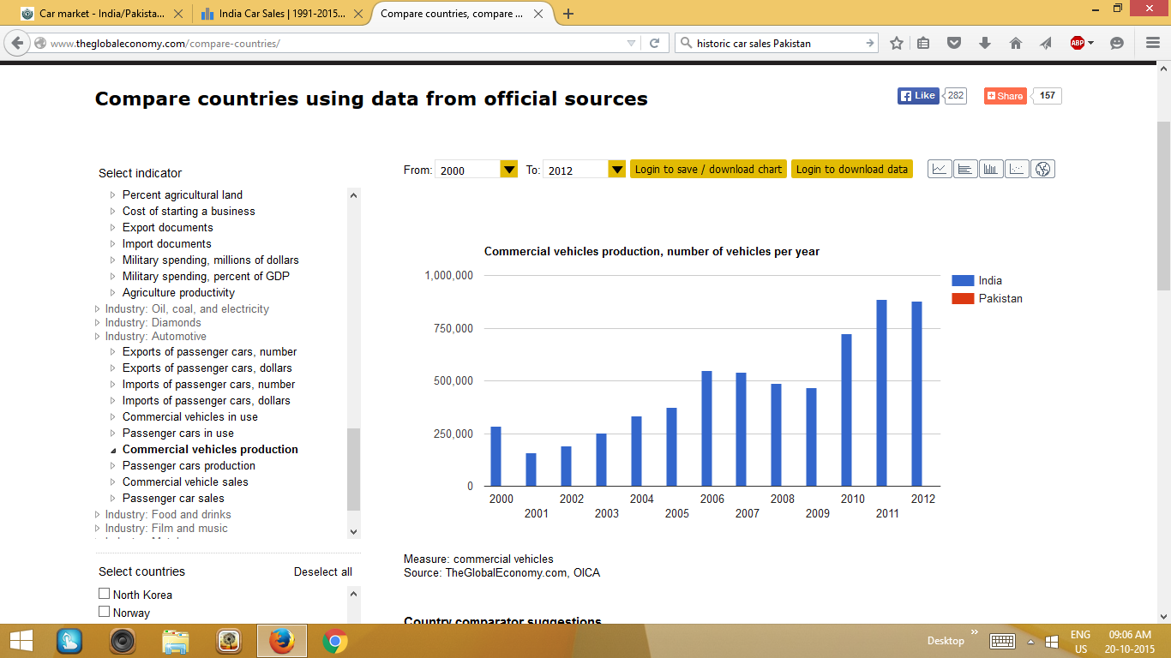The image size is (1171, 658).
Task: Reload the current page
Action: point(654,43)
